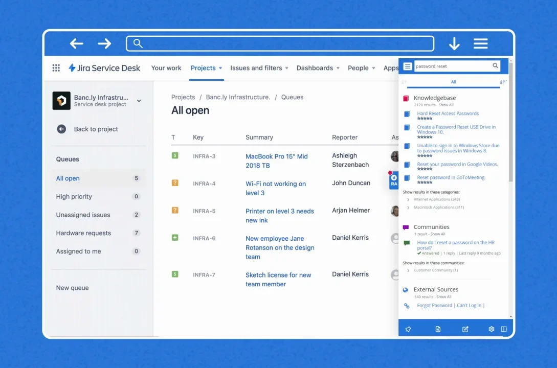Open the browser hamburger menu
The image size is (557, 368).
tap(480, 43)
